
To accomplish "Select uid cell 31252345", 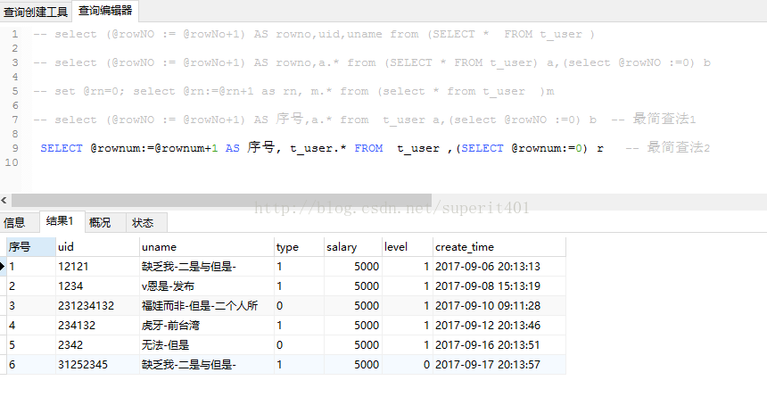I will 97,364.
